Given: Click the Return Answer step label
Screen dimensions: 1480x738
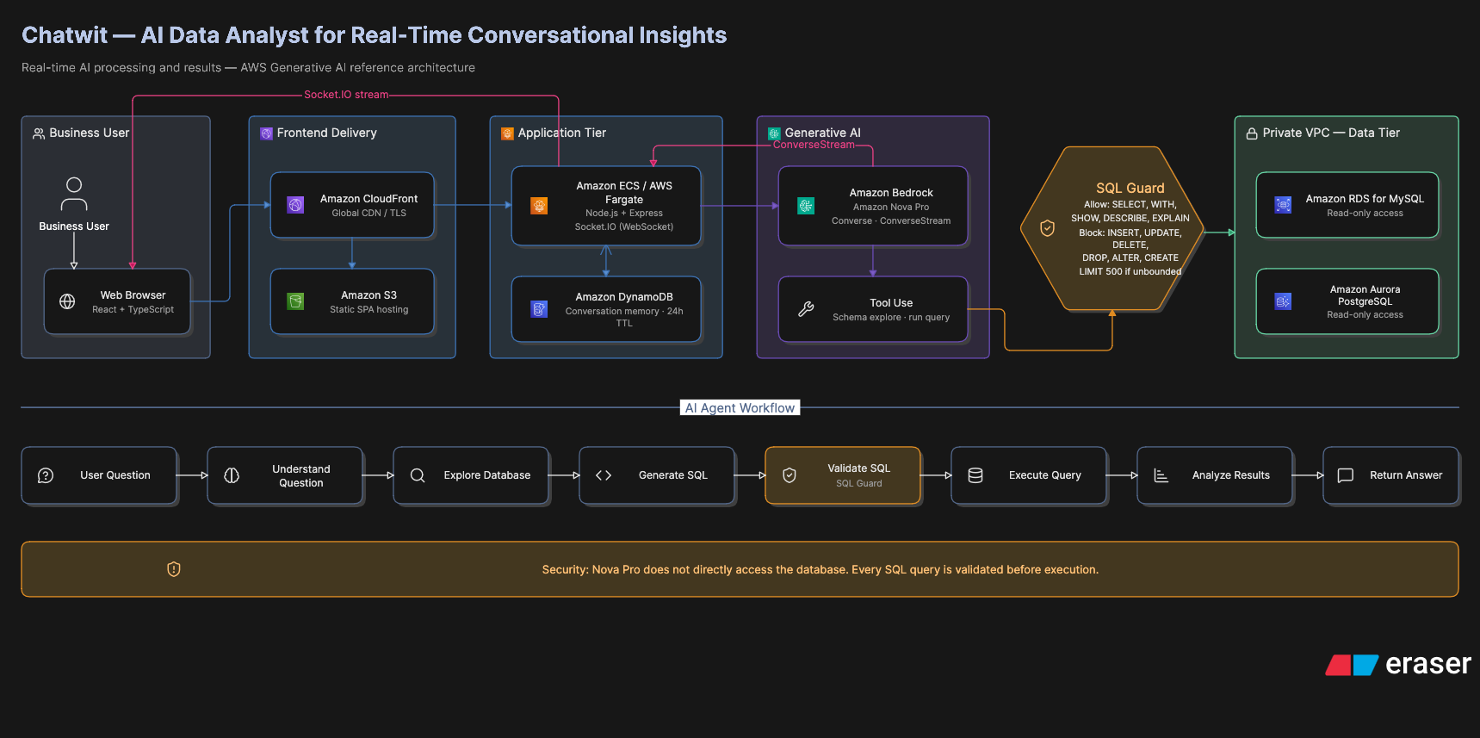Looking at the screenshot, I should 1406,475.
